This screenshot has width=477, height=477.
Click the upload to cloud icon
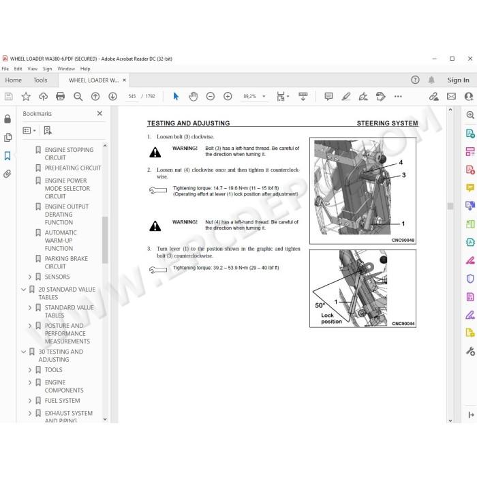pos(43,97)
